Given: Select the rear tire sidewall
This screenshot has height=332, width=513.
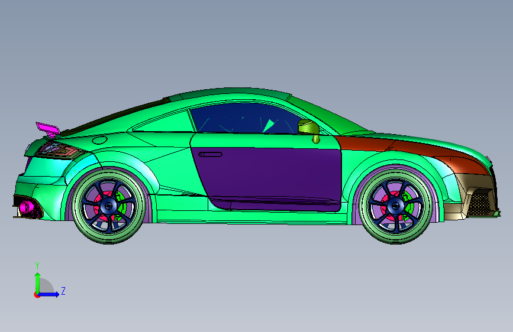Looking at the screenshot, I should tap(109, 237).
